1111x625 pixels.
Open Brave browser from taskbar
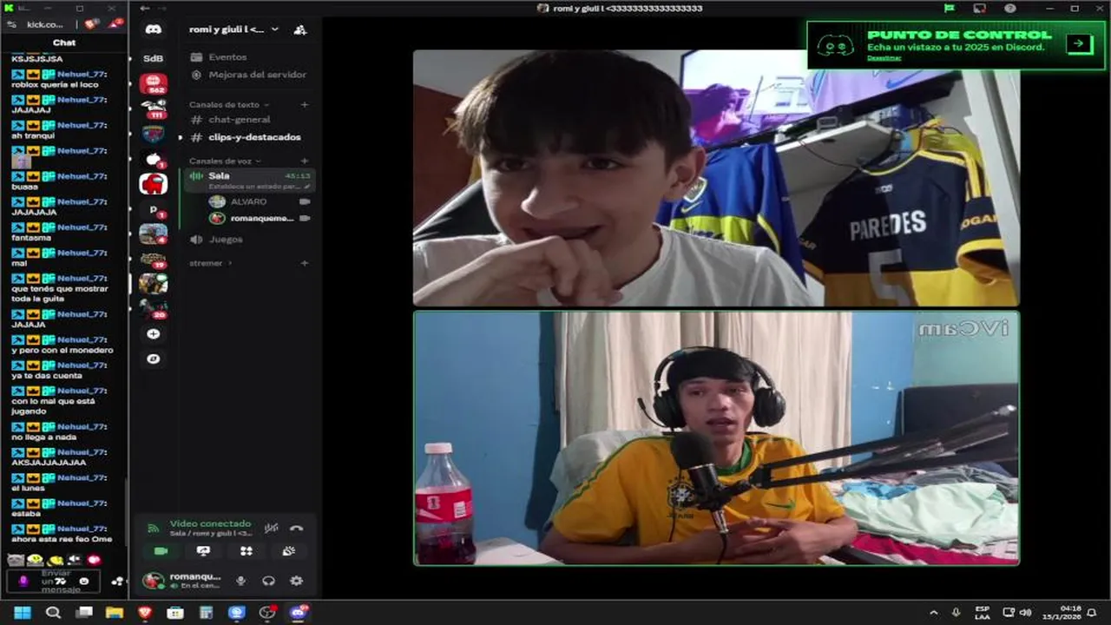click(145, 613)
